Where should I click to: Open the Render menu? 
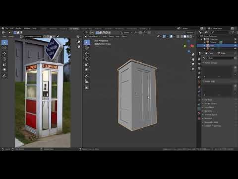18,28
